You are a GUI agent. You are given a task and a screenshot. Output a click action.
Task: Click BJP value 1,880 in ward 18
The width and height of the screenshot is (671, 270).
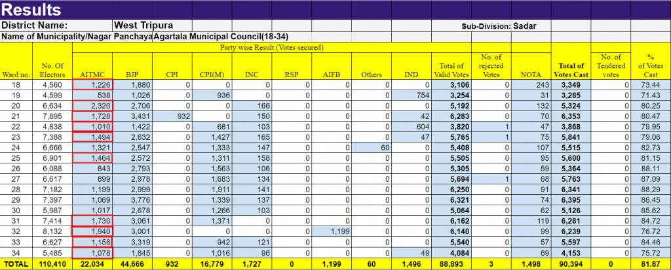132,85
